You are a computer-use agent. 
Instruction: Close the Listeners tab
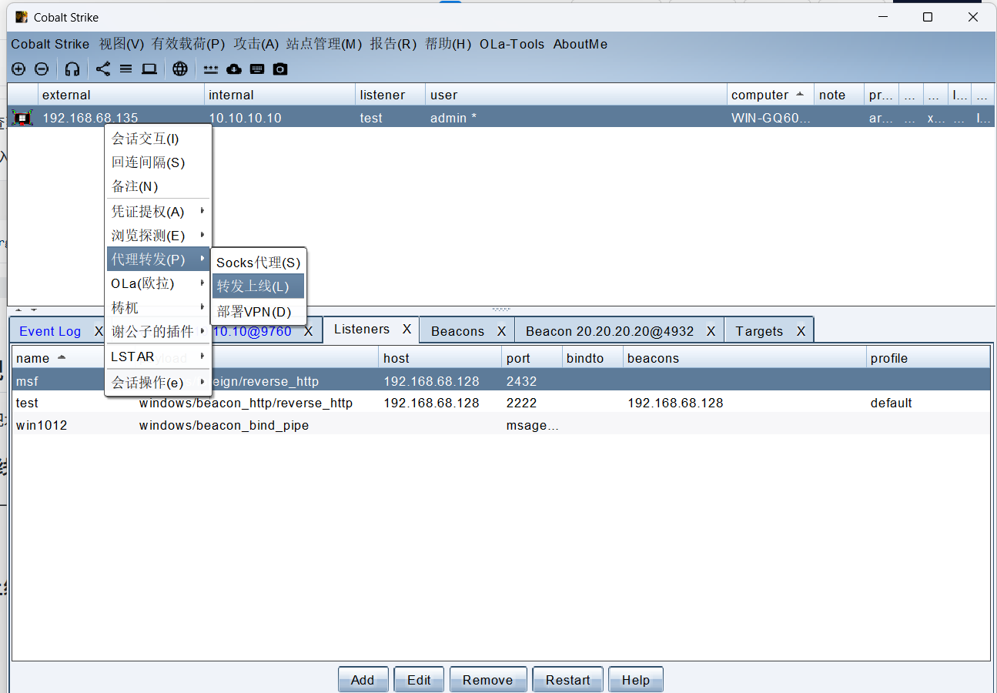point(407,330)
